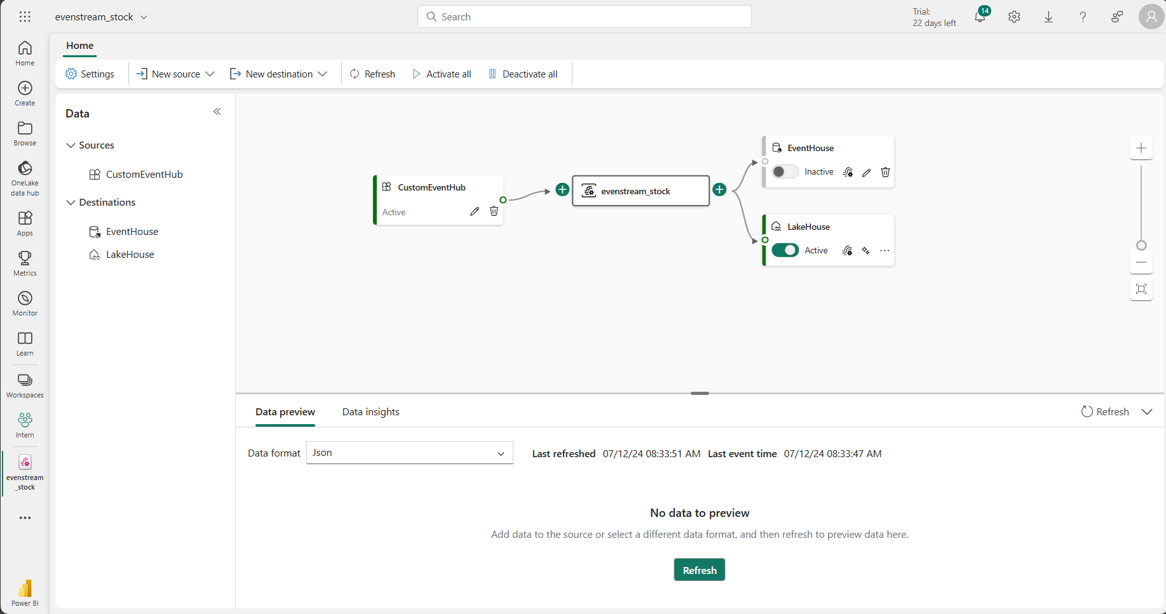This screenshot has height=614, width=1166.
Task: Open Data format Json dropdown
Action: tap(410, 453)
